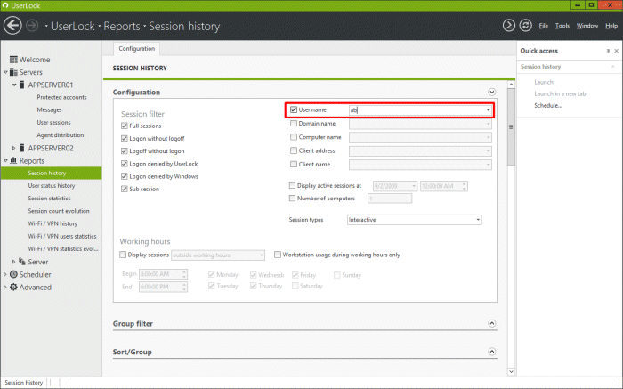Click the Advanced gear icon in sidebar
This screenshot has width=623, height=389.
pos(12,288)
